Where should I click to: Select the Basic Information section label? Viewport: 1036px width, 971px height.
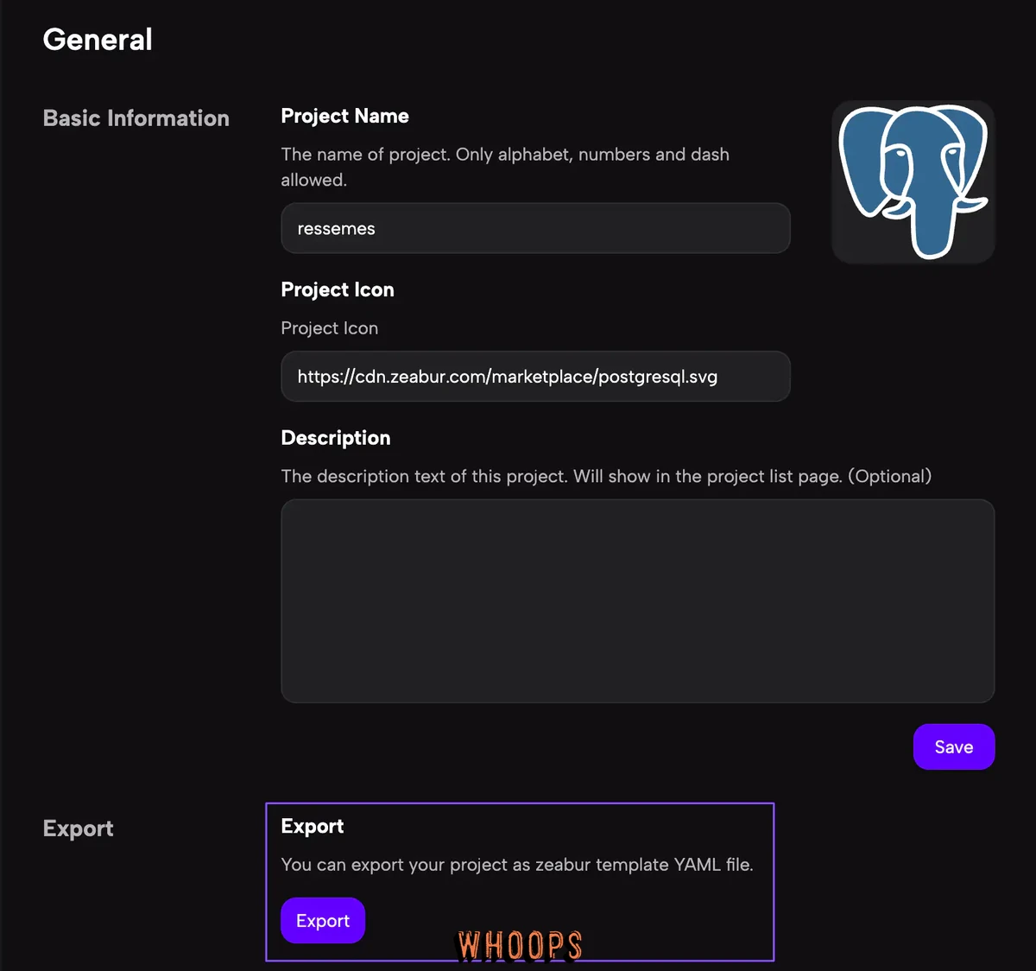[x=136, y=118]
